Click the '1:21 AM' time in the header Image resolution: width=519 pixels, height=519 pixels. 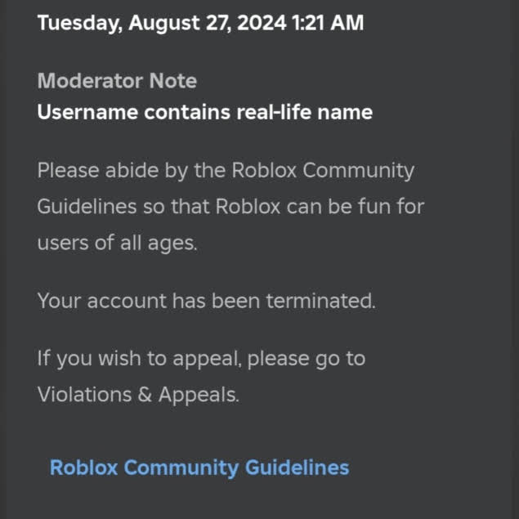[x=328, y=23]
